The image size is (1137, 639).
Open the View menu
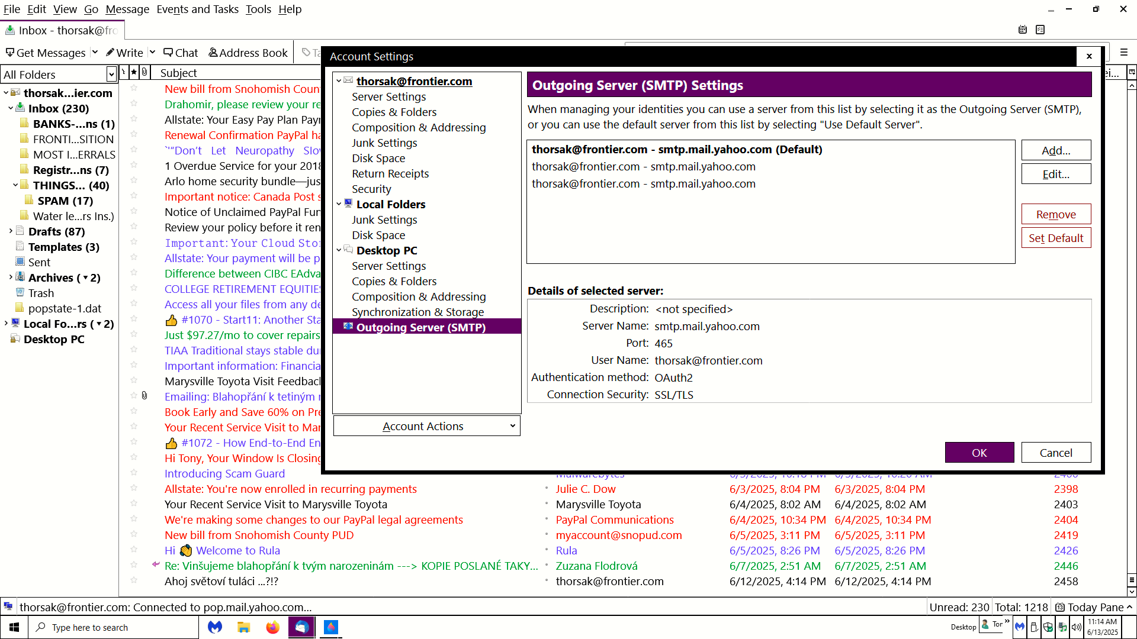coord(65,9)
